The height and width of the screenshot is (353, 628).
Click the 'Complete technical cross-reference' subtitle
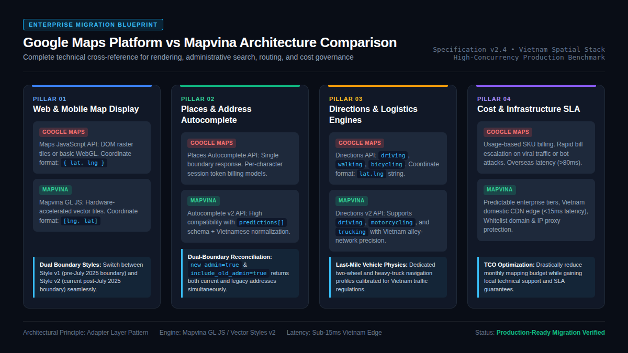point(188,57)
